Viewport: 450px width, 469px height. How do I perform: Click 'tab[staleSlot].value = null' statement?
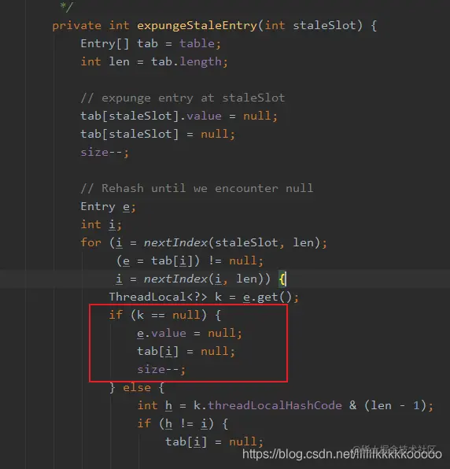tap(179, 116)
